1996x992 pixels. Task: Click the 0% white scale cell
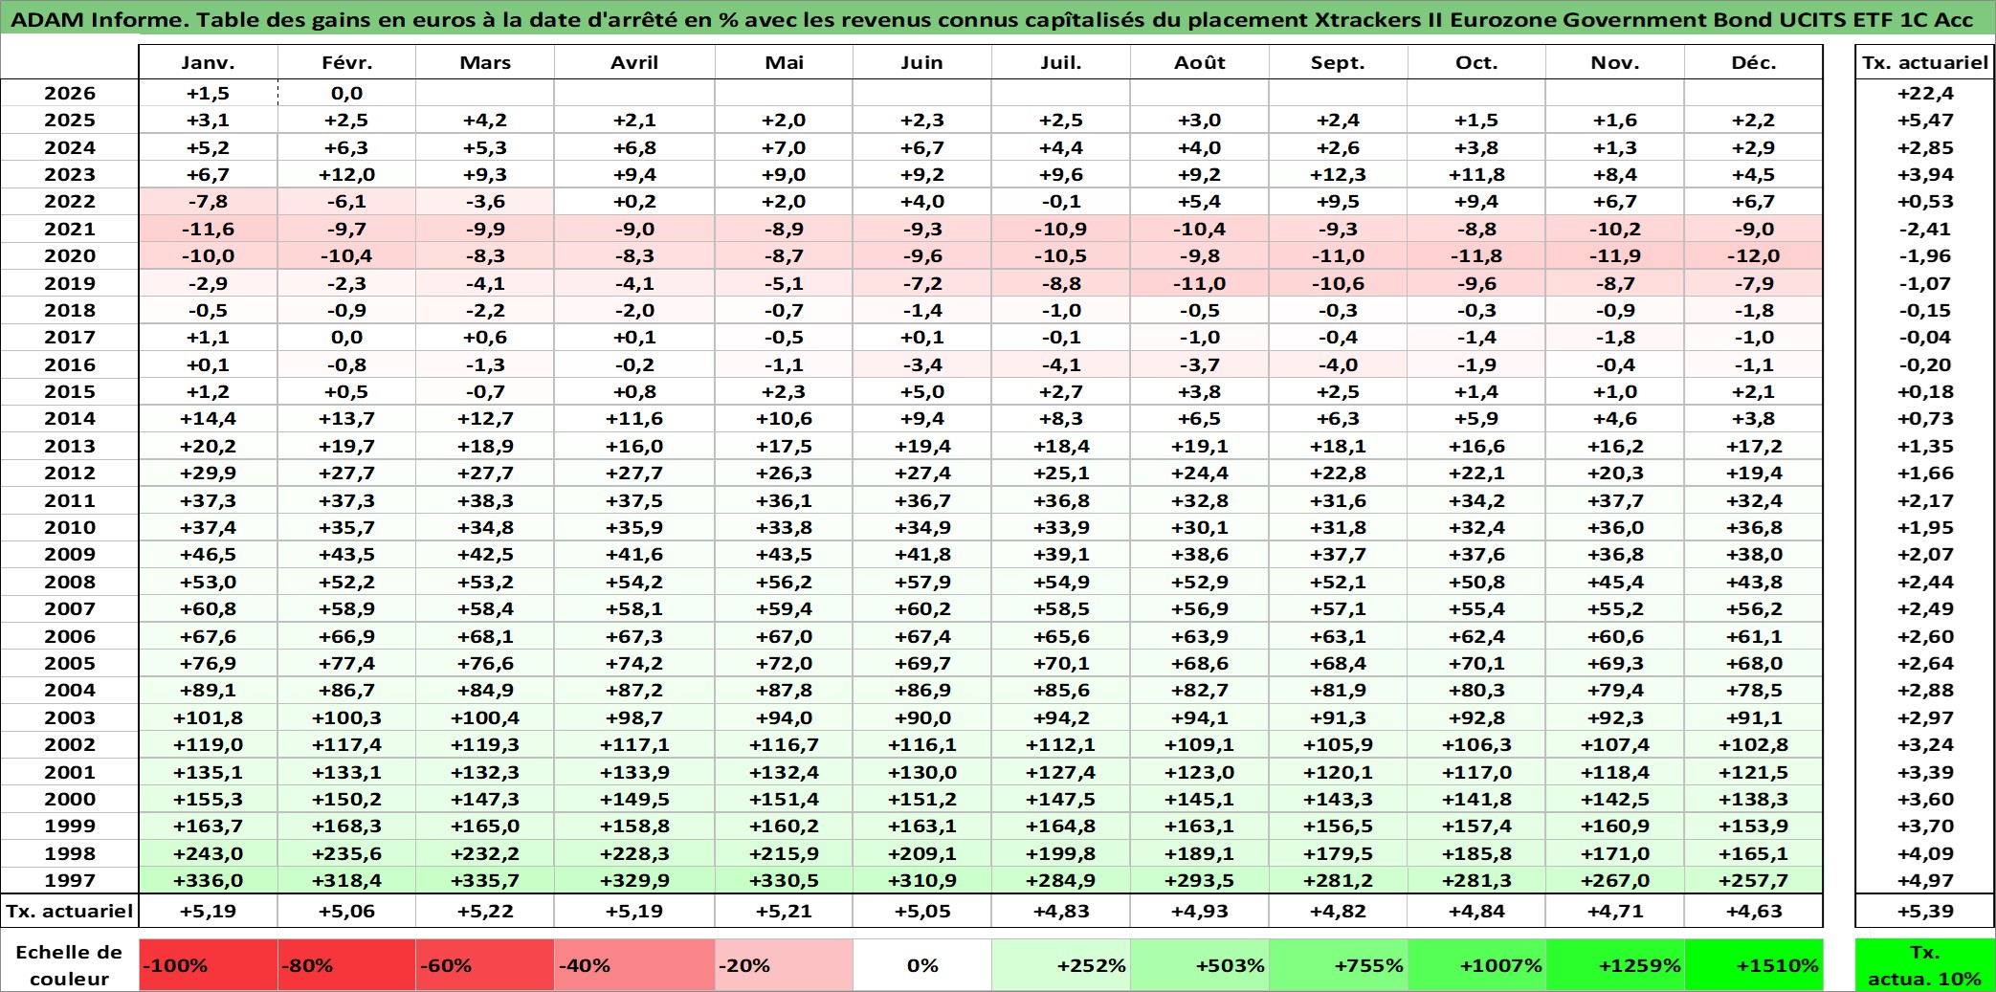point(922,964)
